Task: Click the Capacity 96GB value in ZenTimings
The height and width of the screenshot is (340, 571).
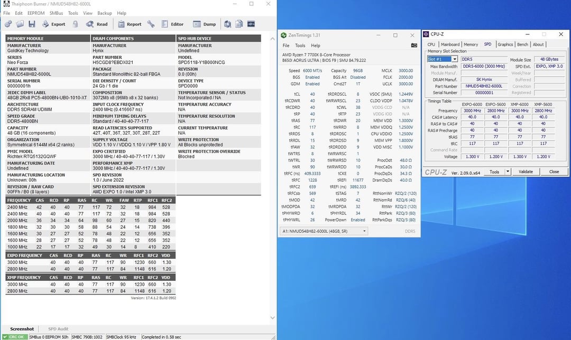Action: point(357,71)
